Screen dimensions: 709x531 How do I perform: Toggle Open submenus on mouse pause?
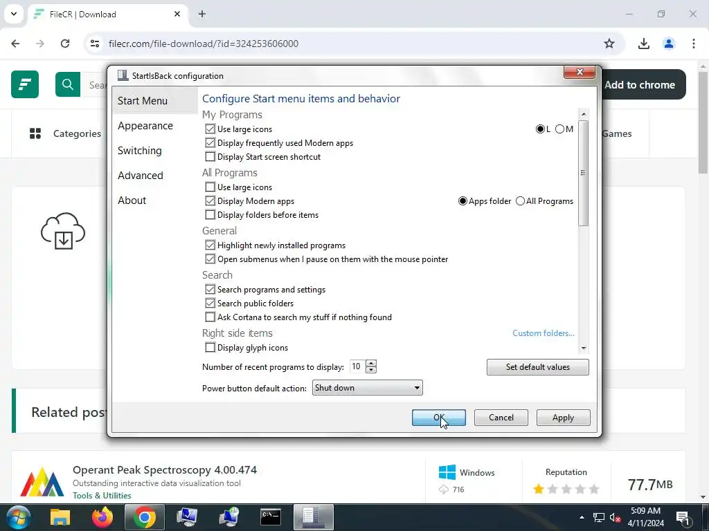pyautogui.click(x=210, y=259)
